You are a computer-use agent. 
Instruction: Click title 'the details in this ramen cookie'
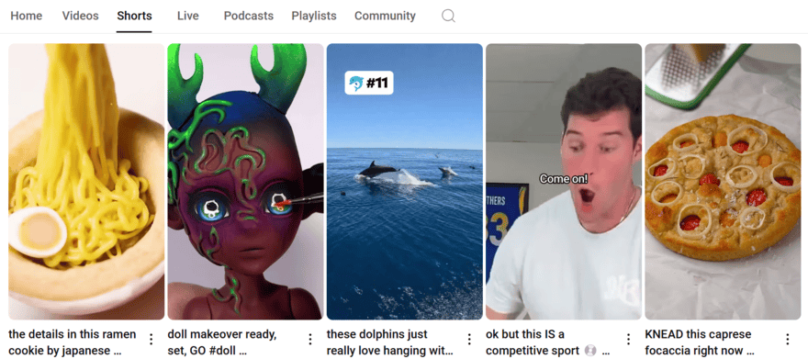(73, 342)
